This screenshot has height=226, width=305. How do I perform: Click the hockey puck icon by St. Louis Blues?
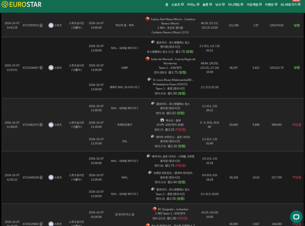[149, 79]
